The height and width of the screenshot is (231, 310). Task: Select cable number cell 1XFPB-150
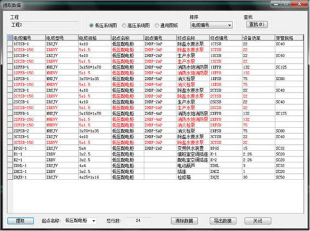pos(29,72)
